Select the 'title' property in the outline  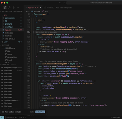[x=9, y=51]
